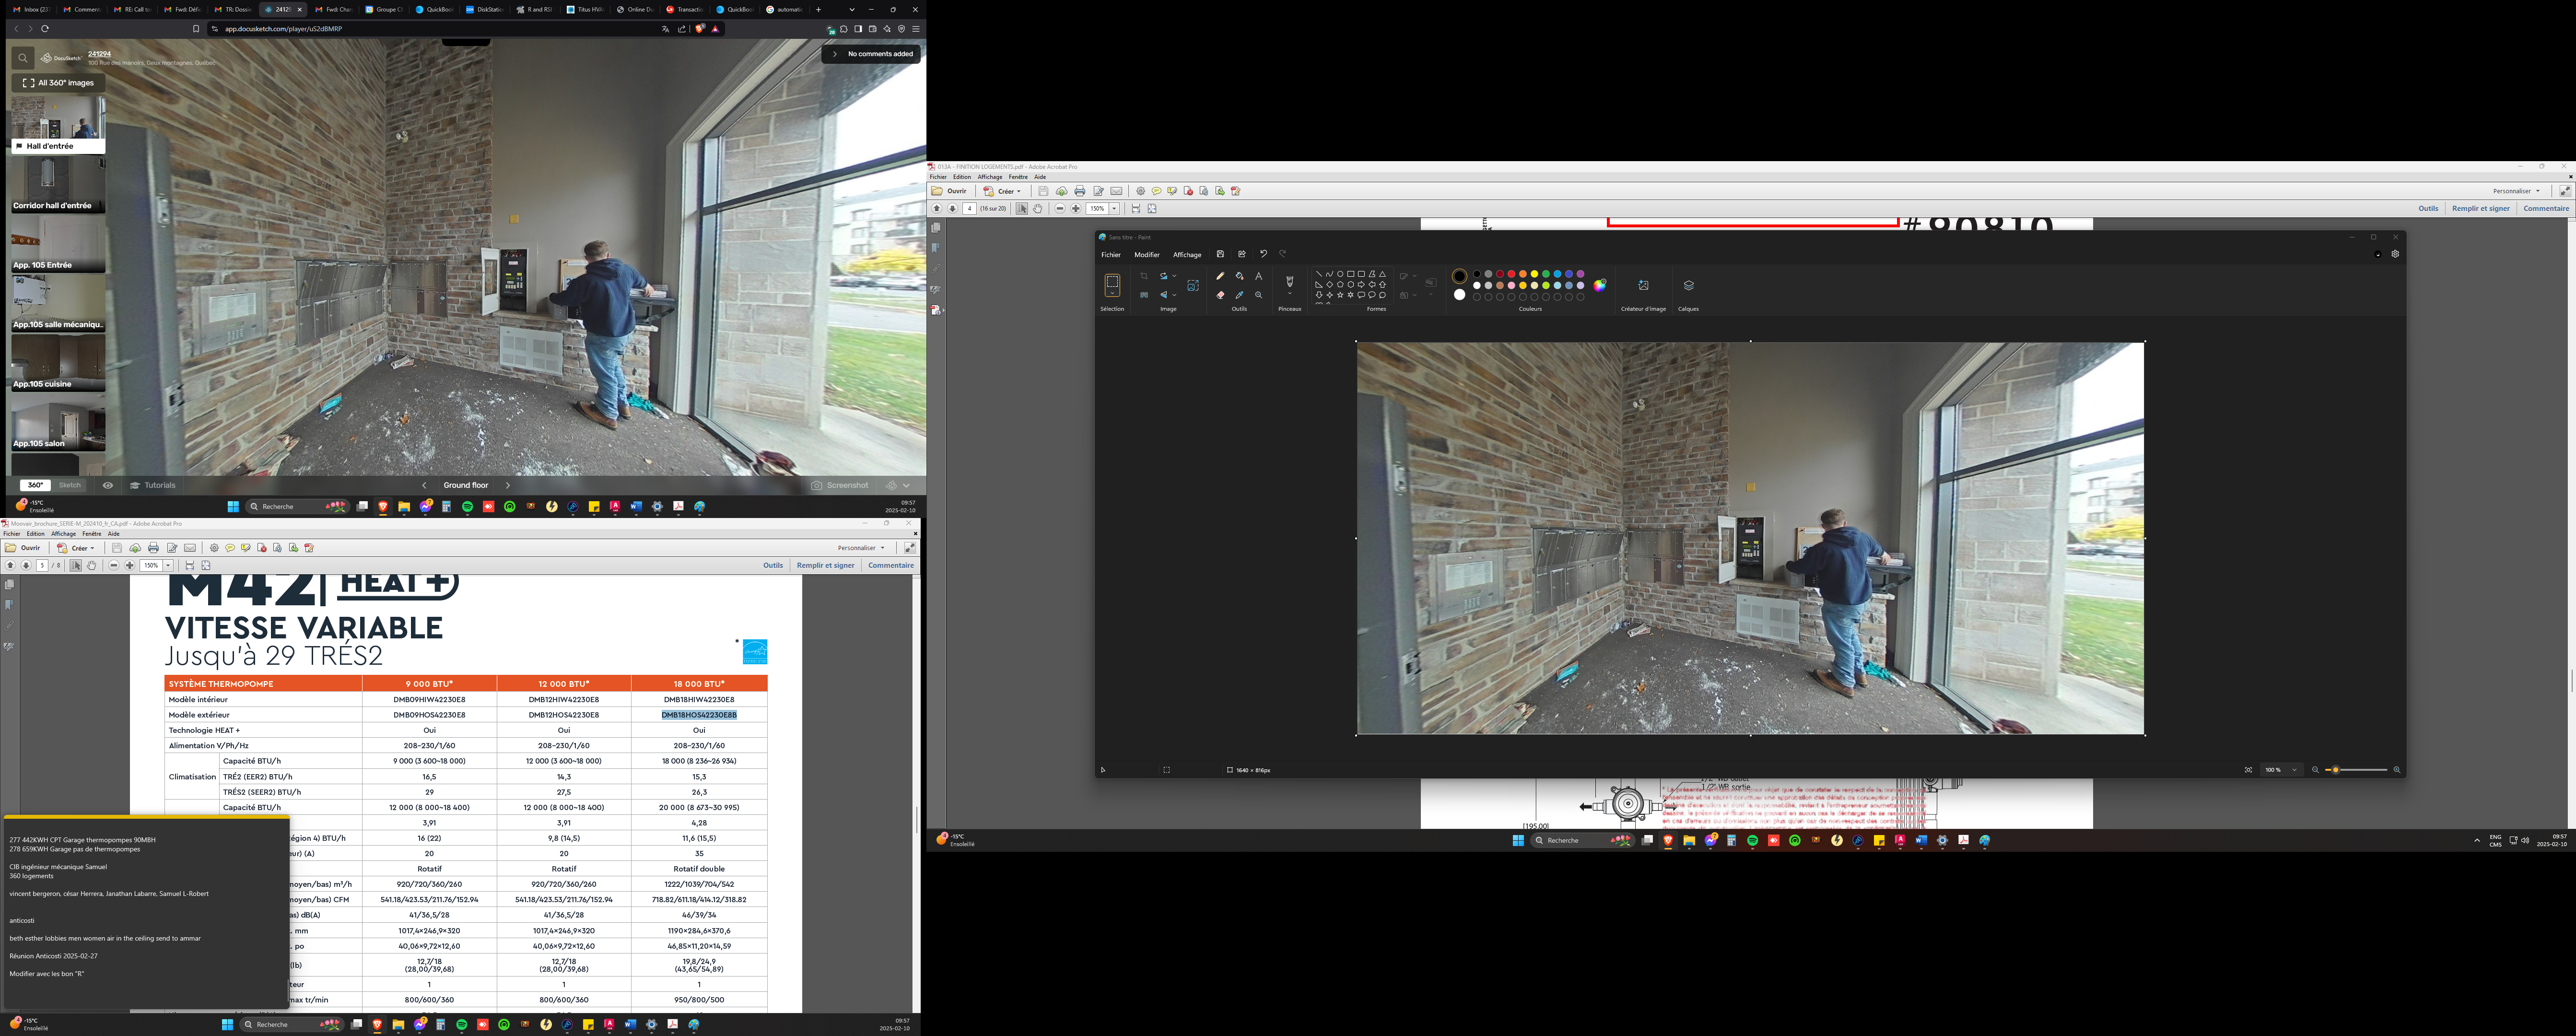
Task: Expand the Pinceaux brushes dropdown in Paint
Action: pos(1290,294)
